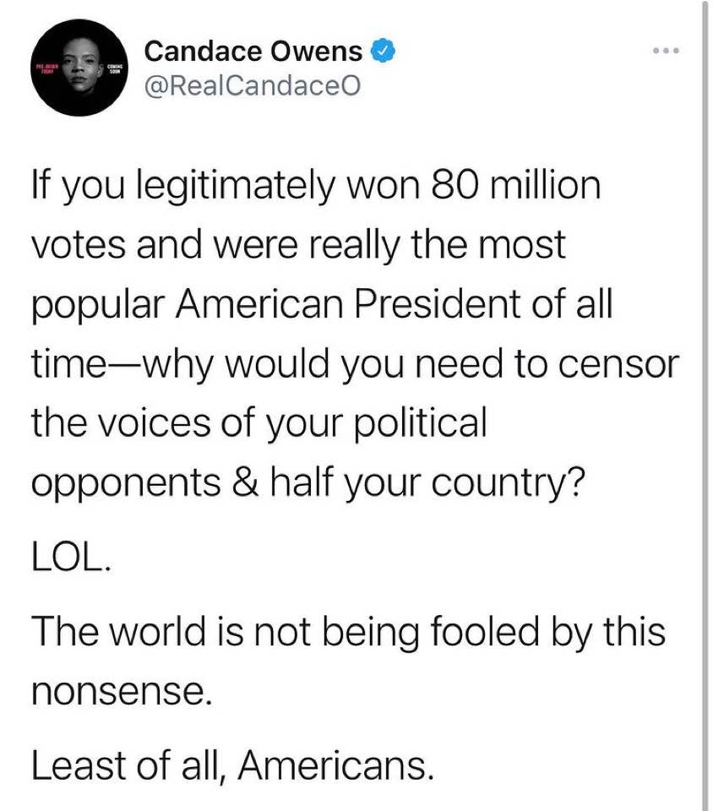Open the @RealCandaceO handle link

(x=253, y=86)
